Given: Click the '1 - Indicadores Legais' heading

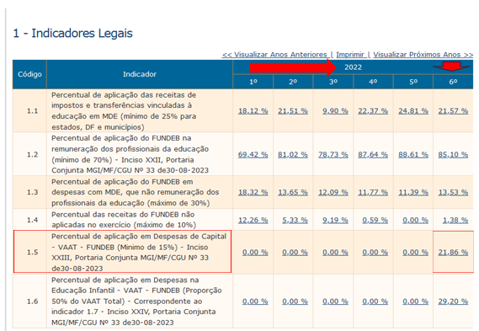Looking at the screenshot, I should [72, 34].
